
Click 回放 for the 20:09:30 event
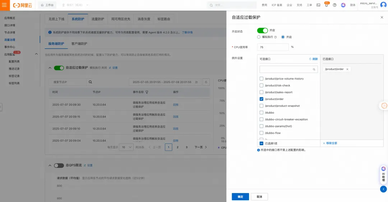click(x=176, y=105)
